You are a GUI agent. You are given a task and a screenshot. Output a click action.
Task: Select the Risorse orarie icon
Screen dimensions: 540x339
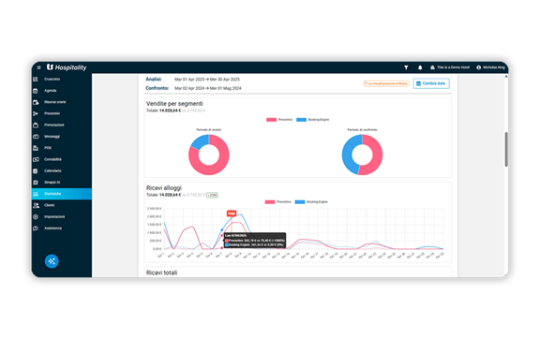(36, 102)
